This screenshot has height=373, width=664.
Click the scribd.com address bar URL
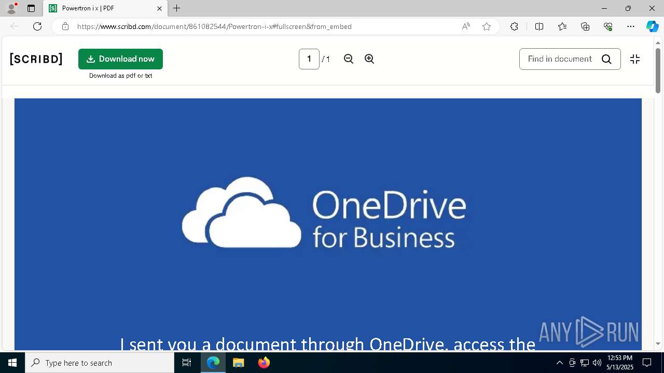click(214, 26)
